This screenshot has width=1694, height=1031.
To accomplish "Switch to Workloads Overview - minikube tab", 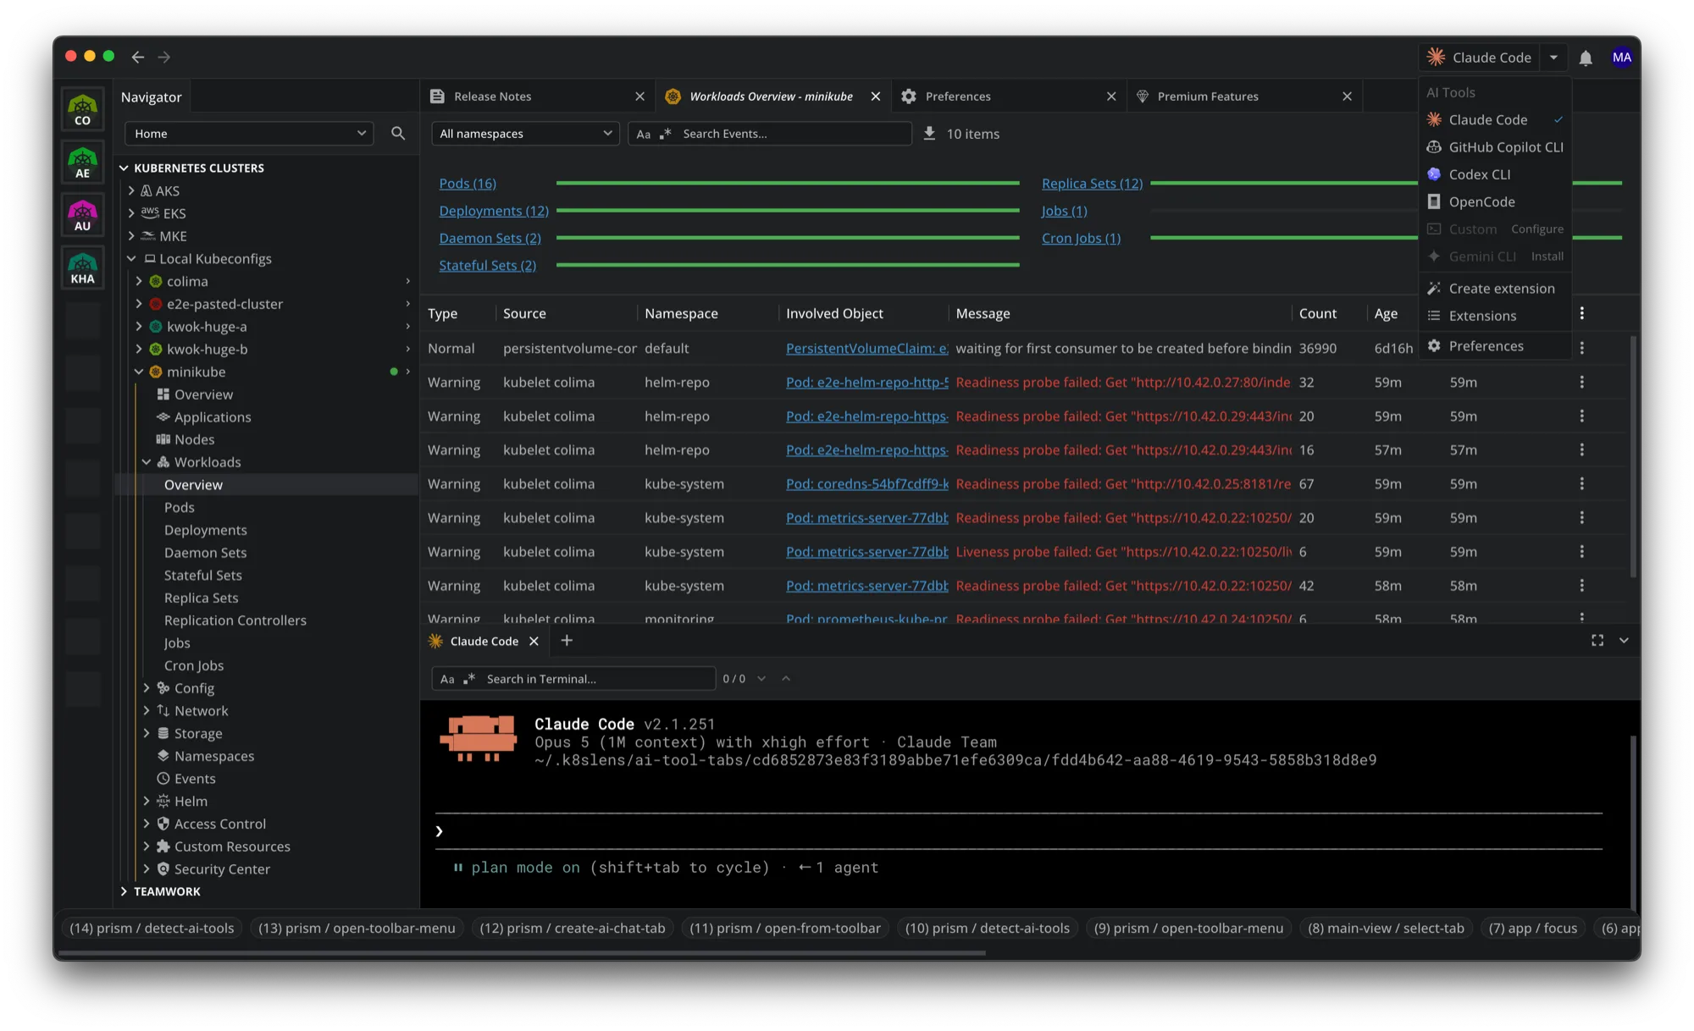I will coord(771,96).
